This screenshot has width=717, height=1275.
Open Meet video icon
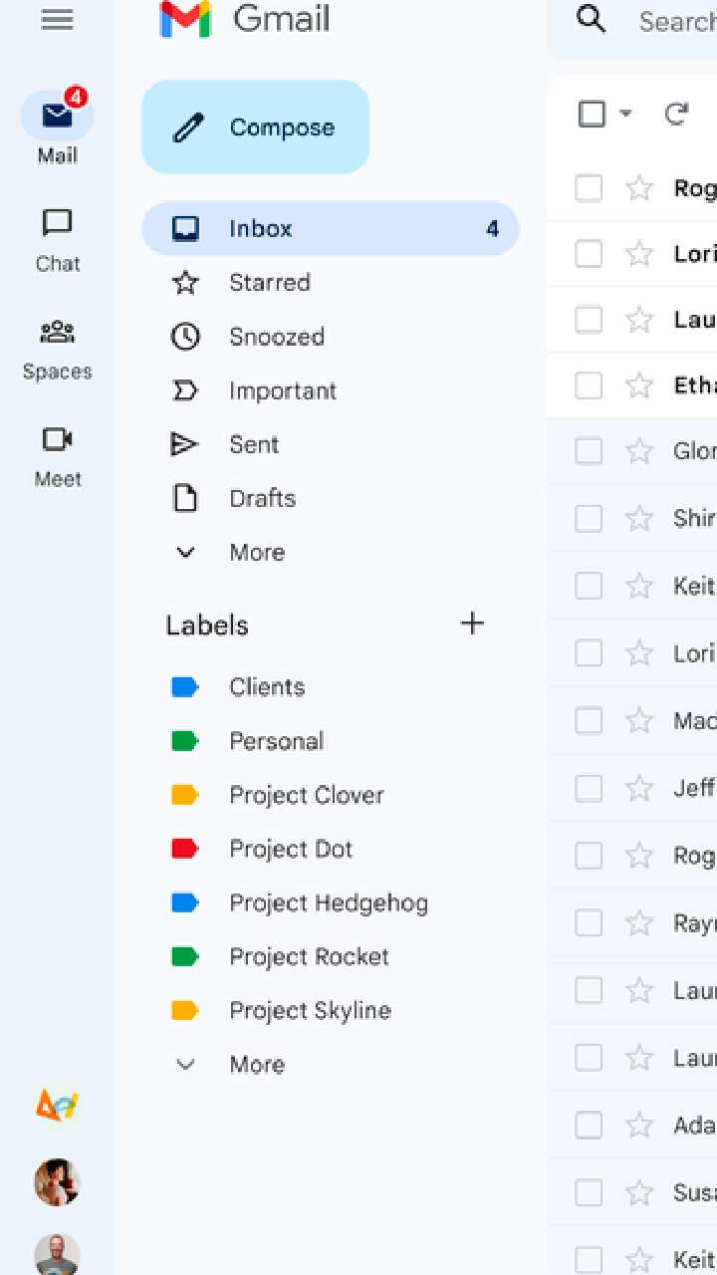pos(57,439)
